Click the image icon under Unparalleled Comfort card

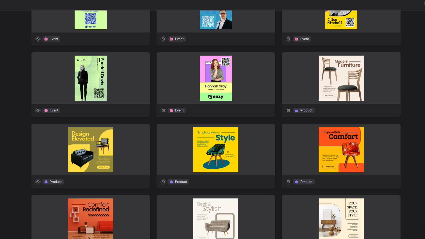pos(288,182)
